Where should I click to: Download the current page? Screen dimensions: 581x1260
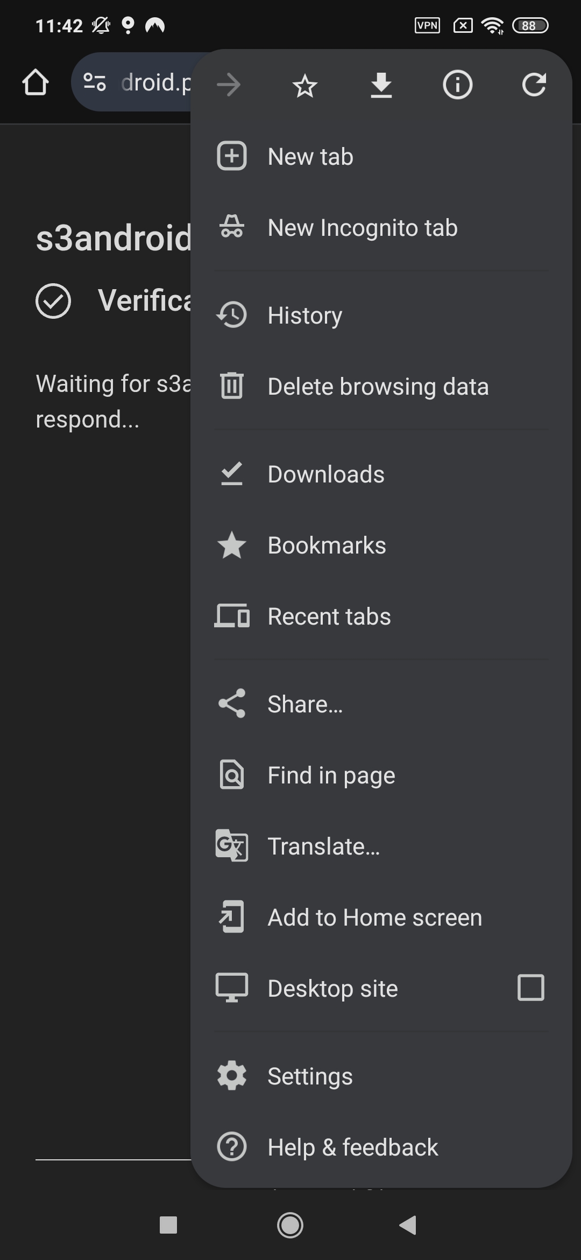381,85
